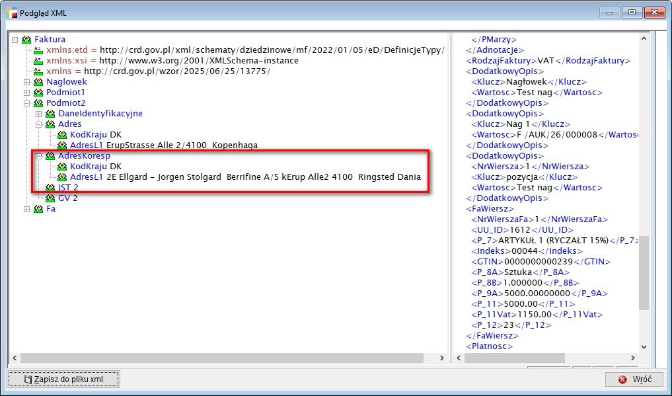Click the xmlns:etd attribute icon

tap(38, 50)
